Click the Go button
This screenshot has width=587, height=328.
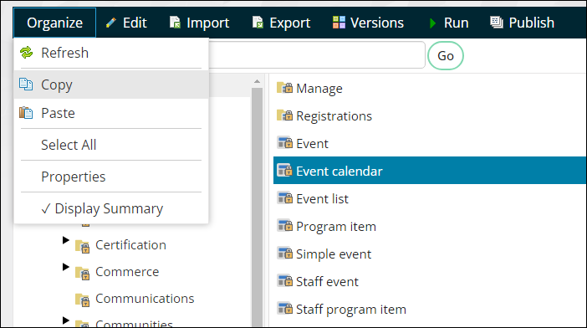tap(446, 56)
